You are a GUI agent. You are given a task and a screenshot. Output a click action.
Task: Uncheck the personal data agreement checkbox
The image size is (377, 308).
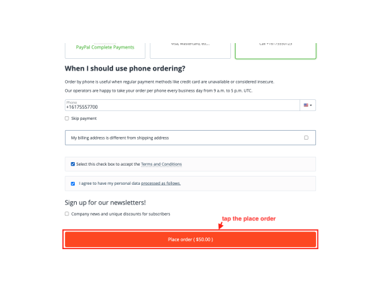[x=73, y=183]
